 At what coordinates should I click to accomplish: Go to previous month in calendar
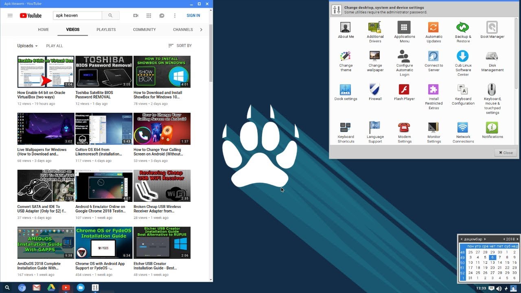click(461, 239)
